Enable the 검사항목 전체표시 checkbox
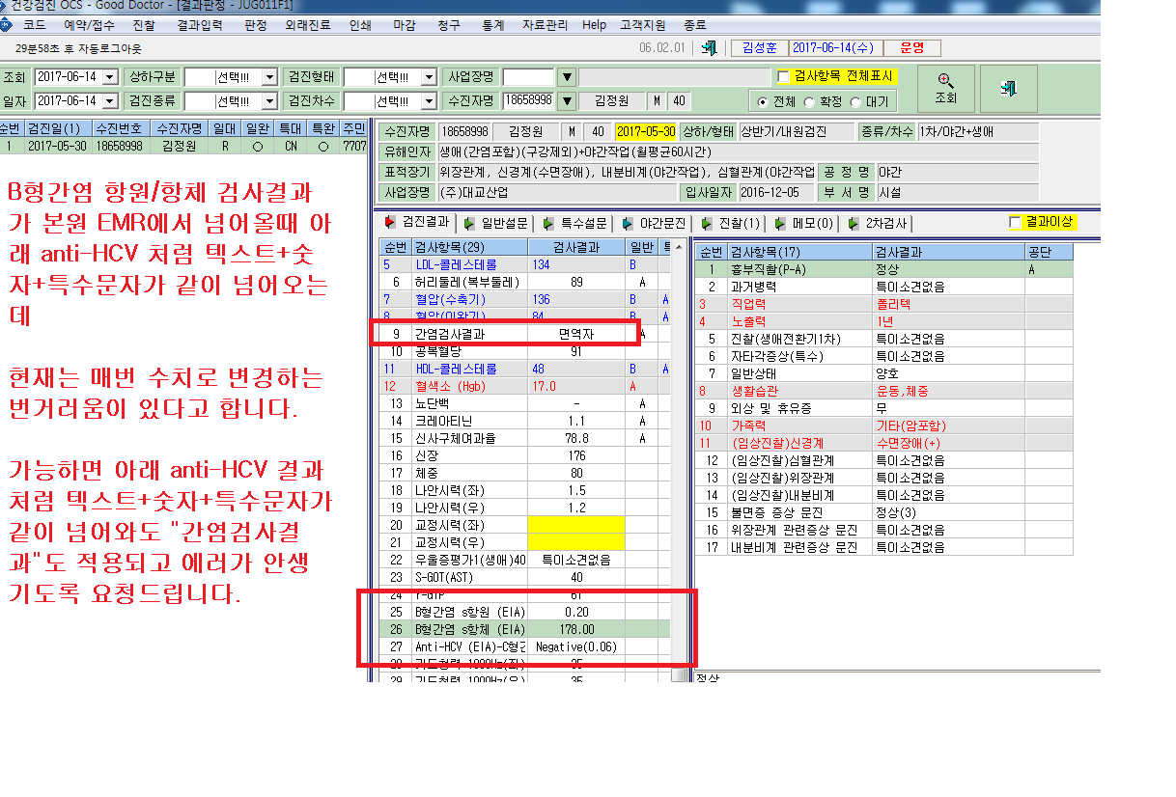 [x=783, y=76]
